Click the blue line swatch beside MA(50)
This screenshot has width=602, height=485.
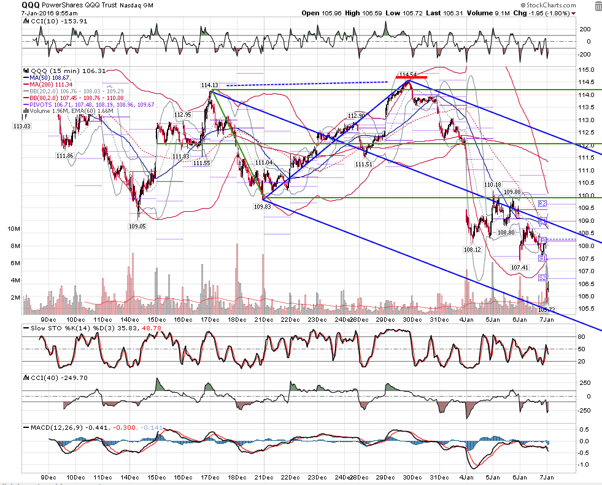26,78
